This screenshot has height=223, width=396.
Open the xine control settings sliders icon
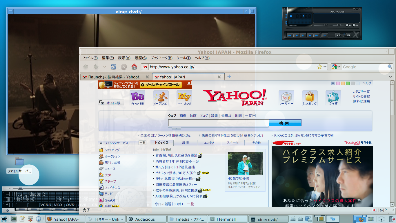tap(8, 199)
